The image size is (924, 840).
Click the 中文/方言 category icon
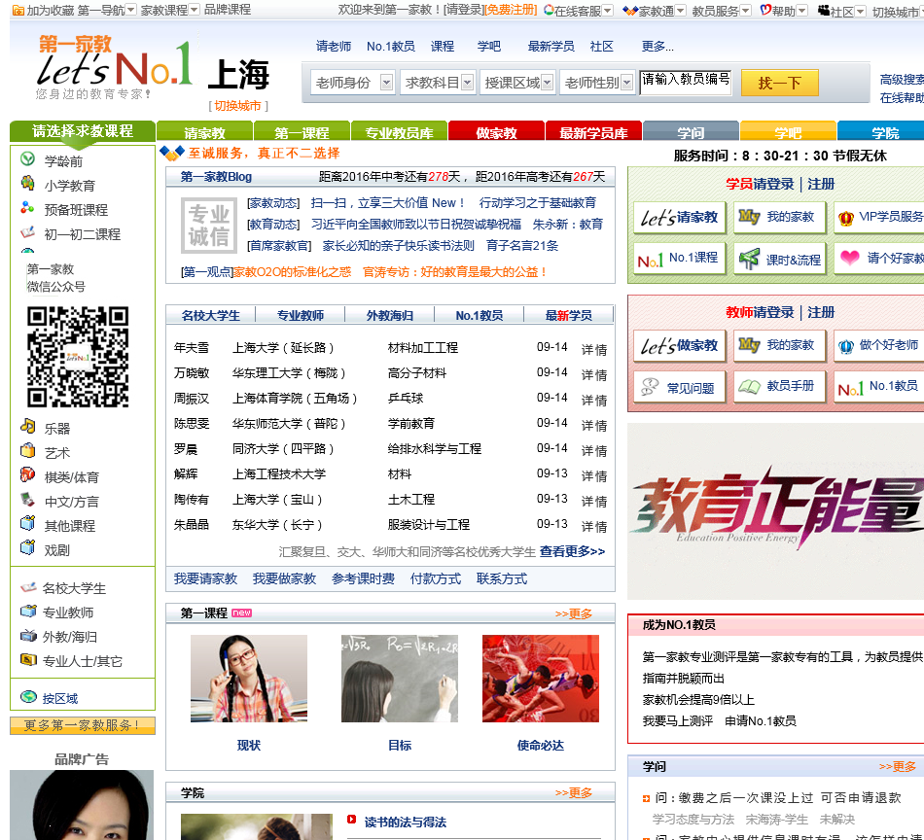27,500
